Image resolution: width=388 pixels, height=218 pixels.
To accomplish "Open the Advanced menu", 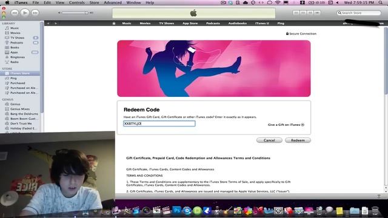I will tap(113, 2).
